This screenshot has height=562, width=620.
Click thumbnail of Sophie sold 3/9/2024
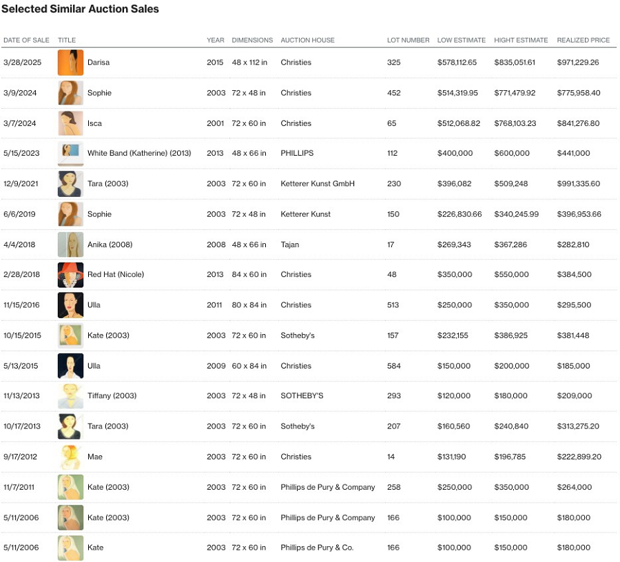pyautogui.click(x=70, y=93)
